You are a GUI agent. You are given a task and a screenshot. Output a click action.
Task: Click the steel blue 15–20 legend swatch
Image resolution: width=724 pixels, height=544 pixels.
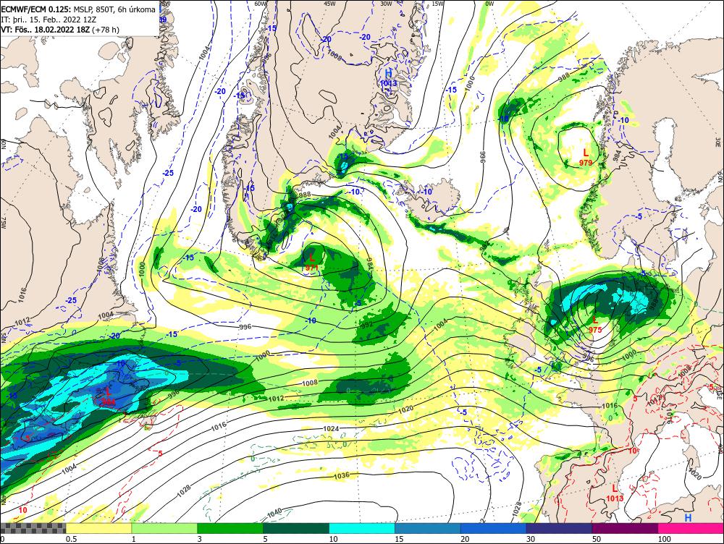(x=428, y=528)
